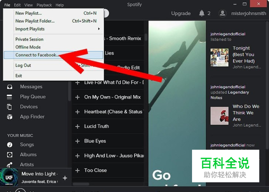
Task: Open Messages in sidebar
Action: [31, 87]
